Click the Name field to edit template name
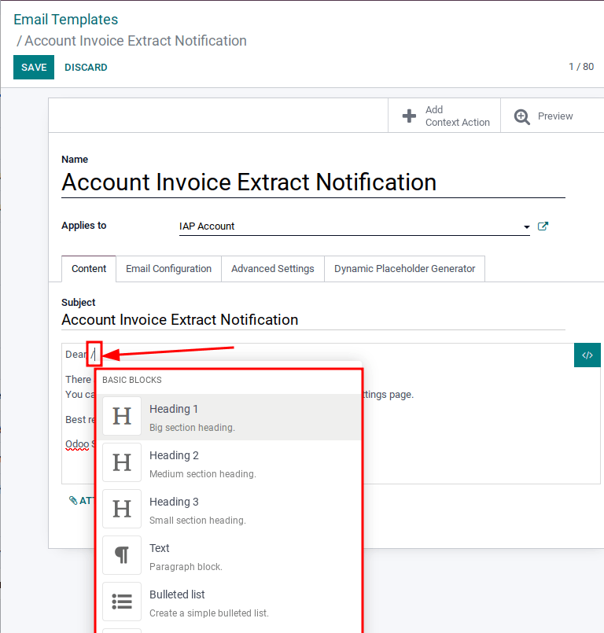The image size is (604, 633). click(249, 182)
